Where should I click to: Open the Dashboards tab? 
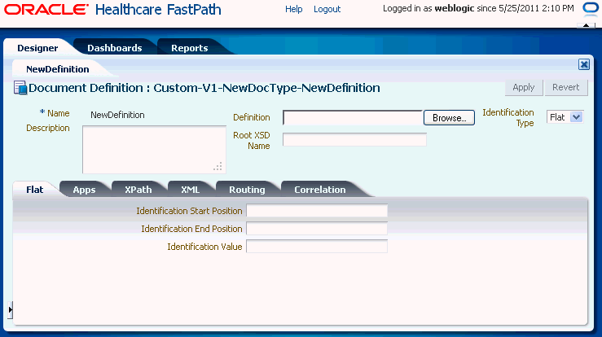pos(114,48)
